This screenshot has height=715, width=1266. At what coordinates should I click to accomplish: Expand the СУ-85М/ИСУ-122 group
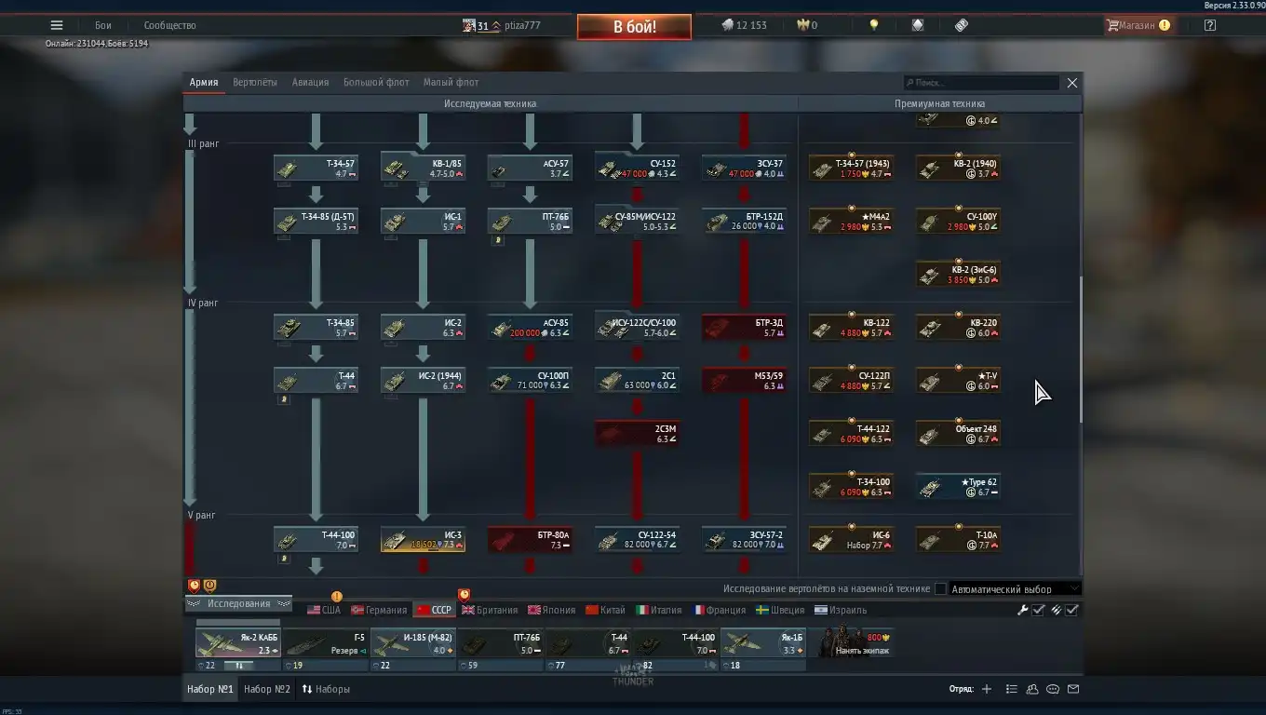(637, 222)
